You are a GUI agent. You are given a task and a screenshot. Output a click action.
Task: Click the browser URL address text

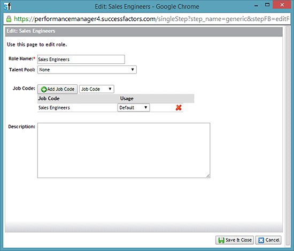(151, 19)
